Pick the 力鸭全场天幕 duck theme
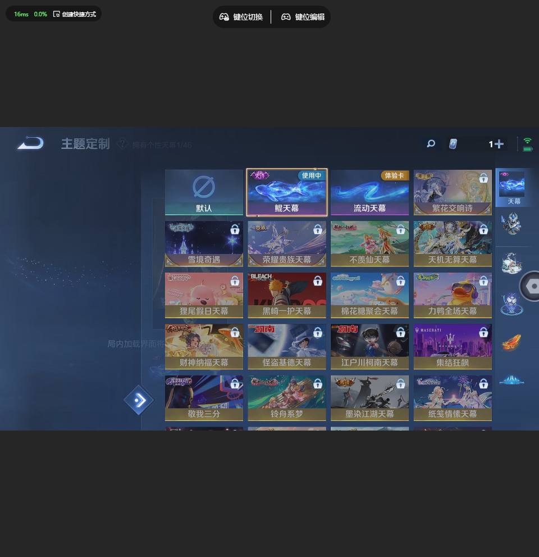 (x=453, y=296)
